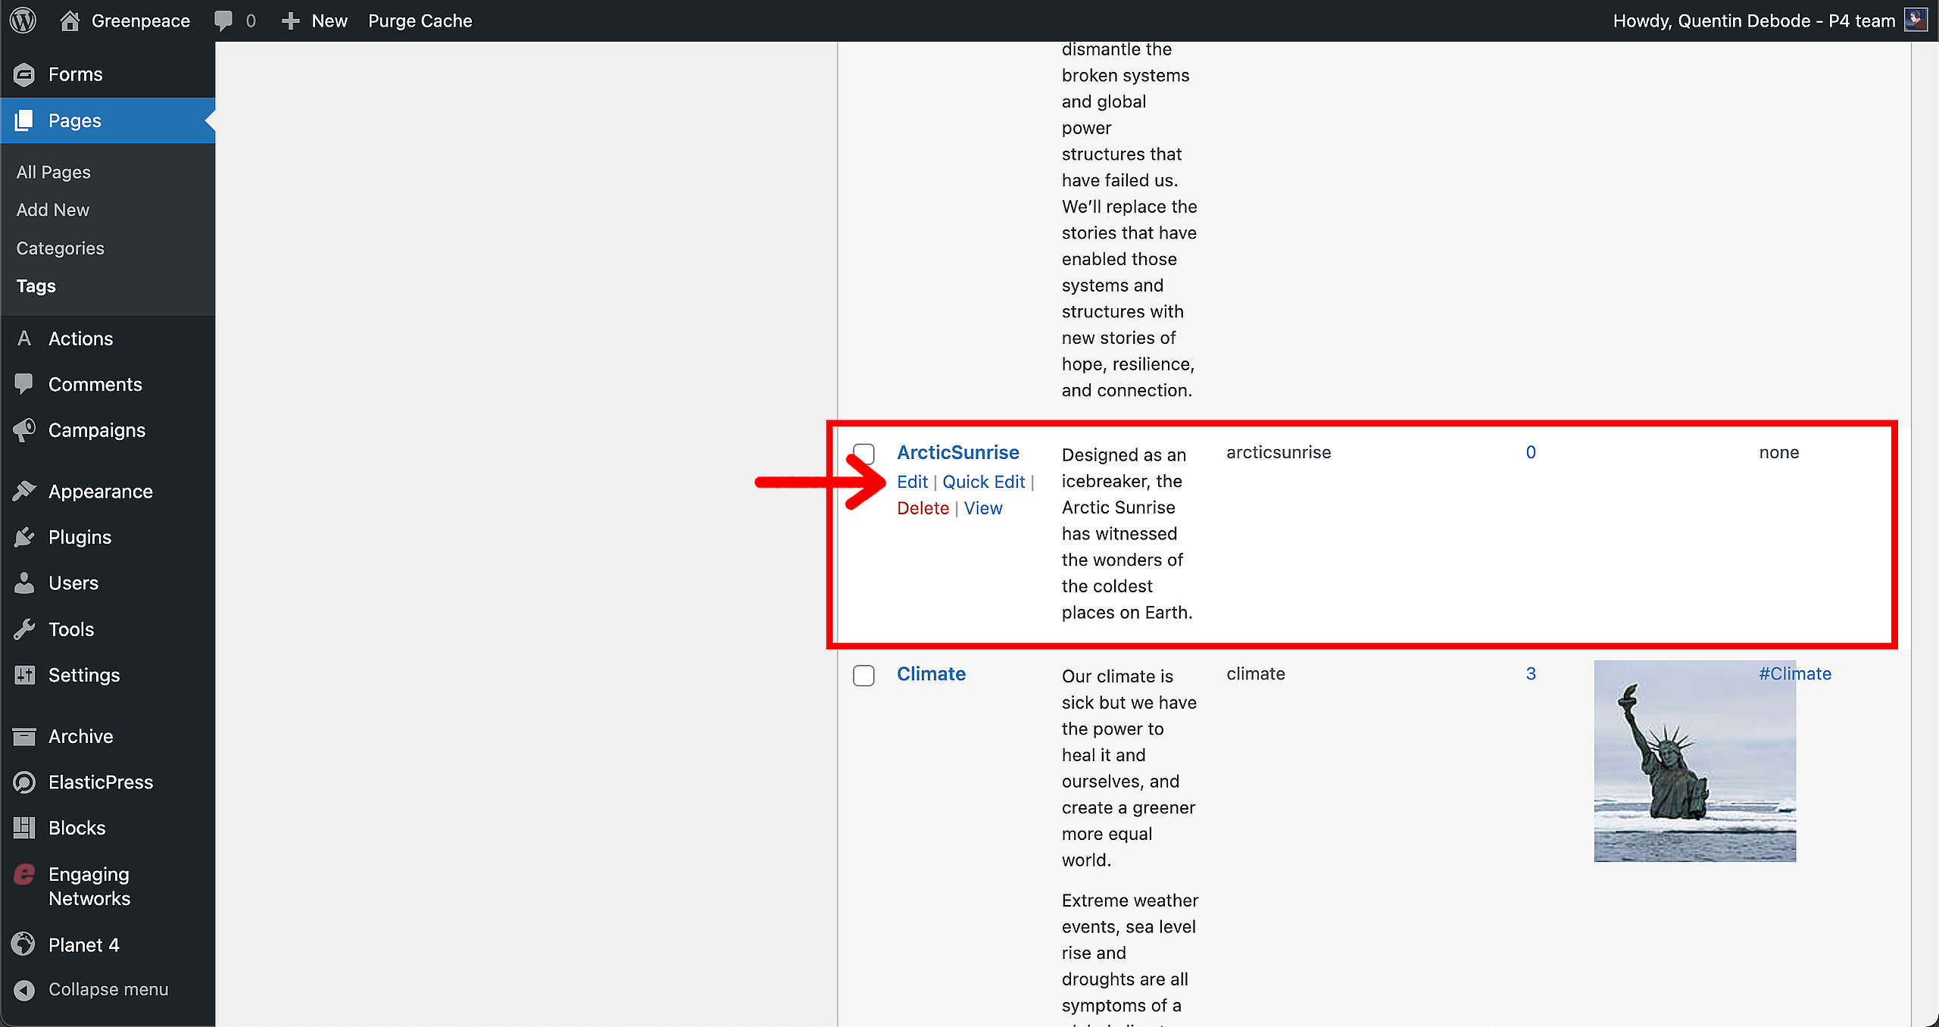Click Purge Cache in admin bar
The height and width of the screenshot is (1027, 1939).
(420, 20)
